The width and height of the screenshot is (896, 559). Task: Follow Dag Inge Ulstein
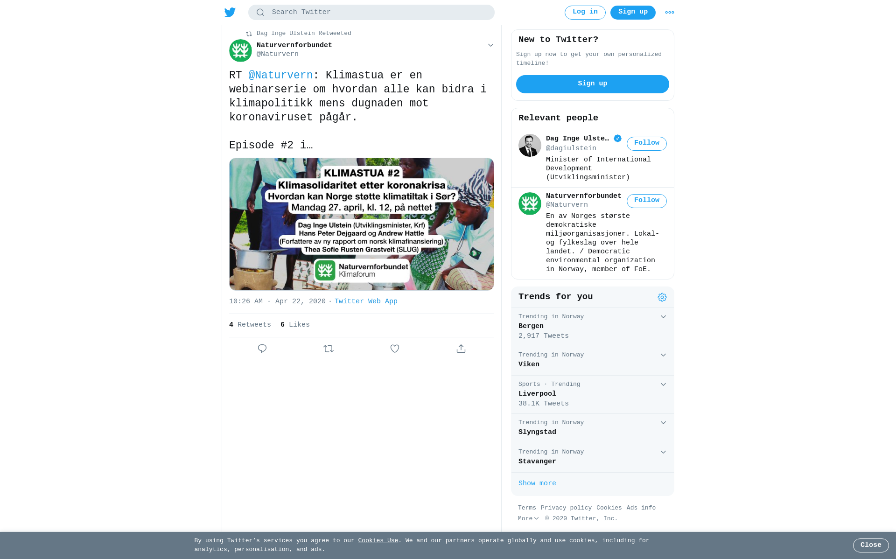click(647, 144)
